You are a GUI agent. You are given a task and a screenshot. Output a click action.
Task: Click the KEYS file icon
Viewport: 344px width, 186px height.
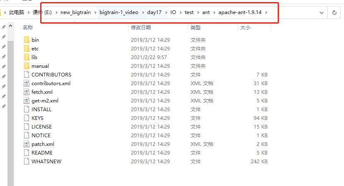[x=27, y=118]
